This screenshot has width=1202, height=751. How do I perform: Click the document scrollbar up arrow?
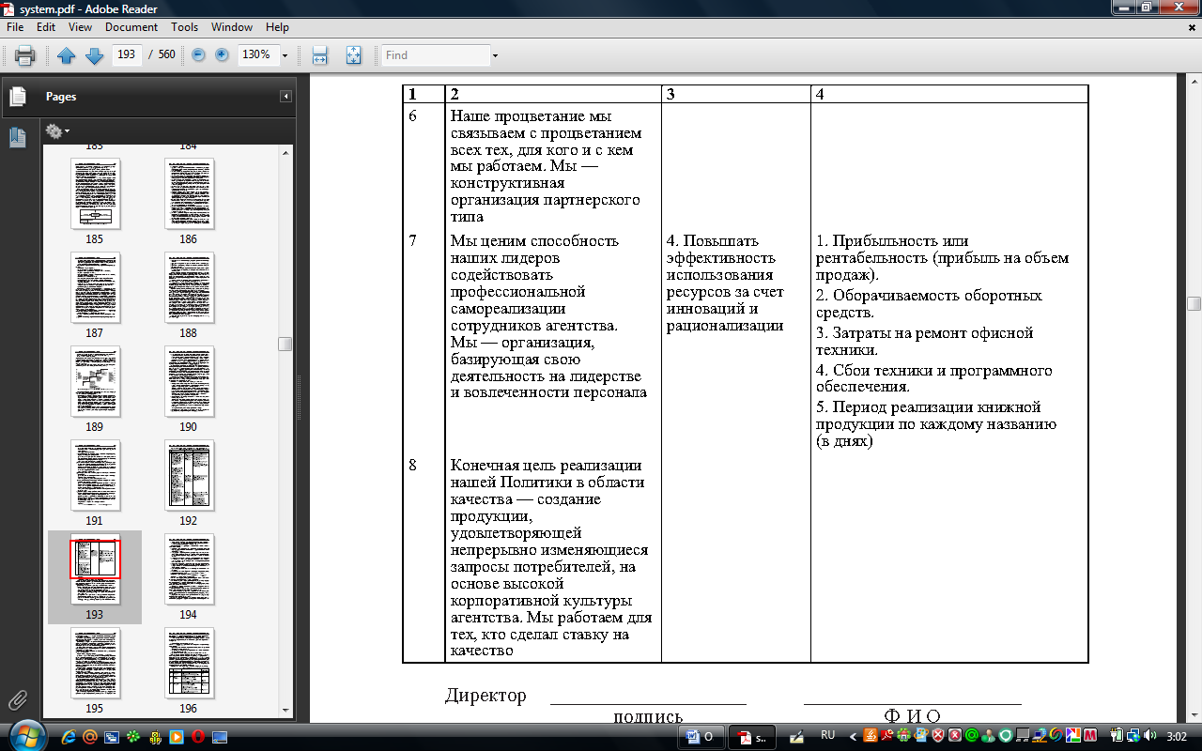pos(1194,83)
